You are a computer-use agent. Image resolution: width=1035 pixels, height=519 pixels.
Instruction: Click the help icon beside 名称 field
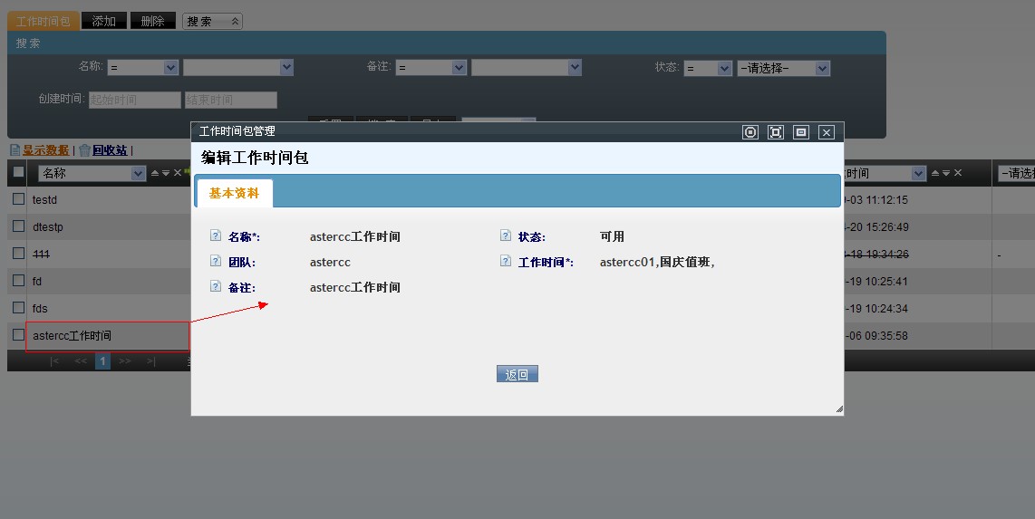tap(216, 236)
